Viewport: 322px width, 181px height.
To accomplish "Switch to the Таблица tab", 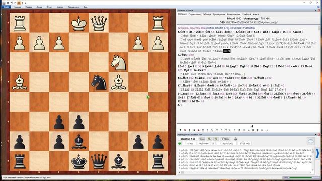I will pos(207,14).
